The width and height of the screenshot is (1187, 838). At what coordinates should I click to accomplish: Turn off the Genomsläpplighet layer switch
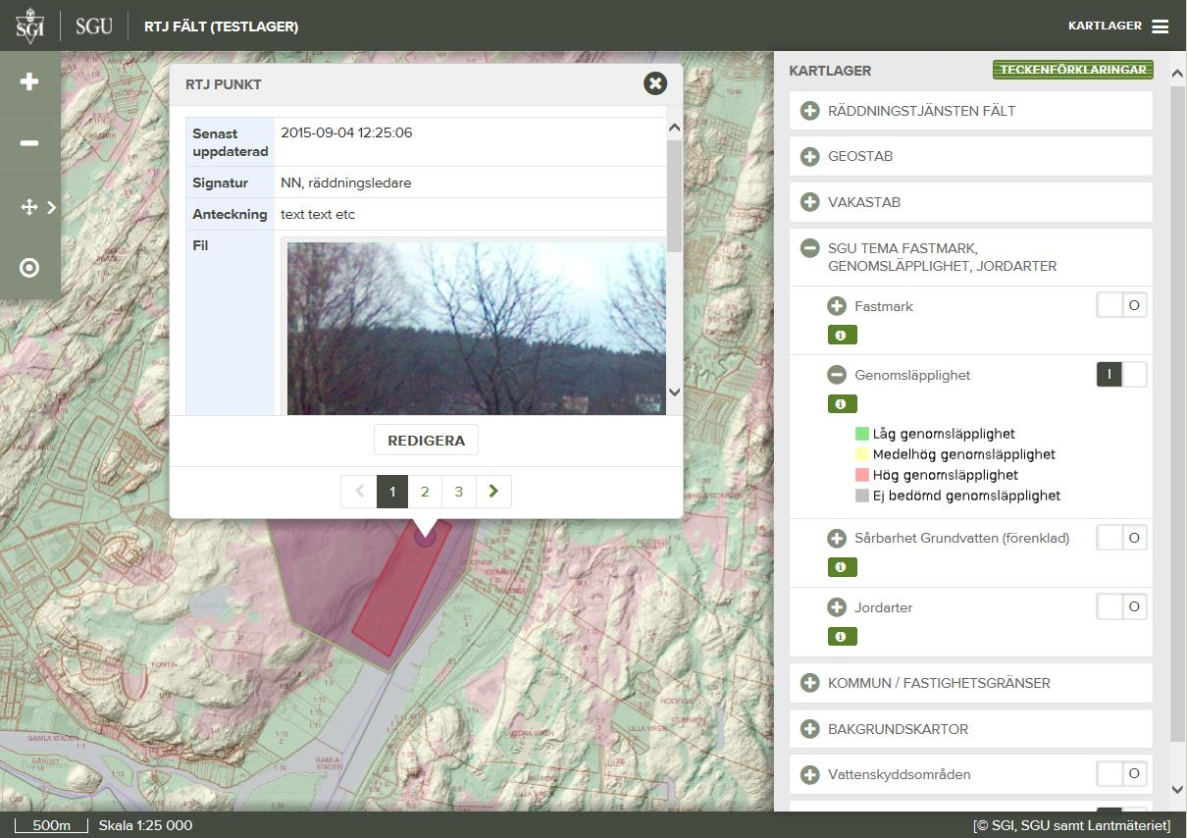pos(1121,374)
